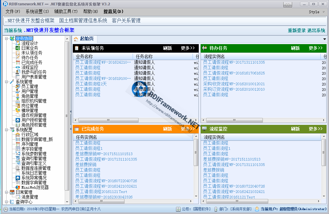Click the 业务名称 column header

click(103, 56)
